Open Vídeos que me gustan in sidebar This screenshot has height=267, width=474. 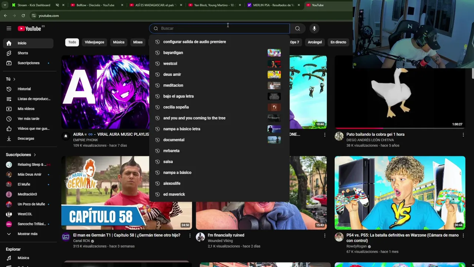point(28,129)
